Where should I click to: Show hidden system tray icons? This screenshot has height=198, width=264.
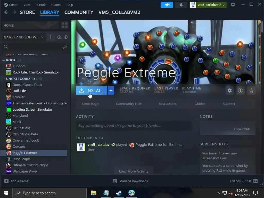[x=218, y=193]
